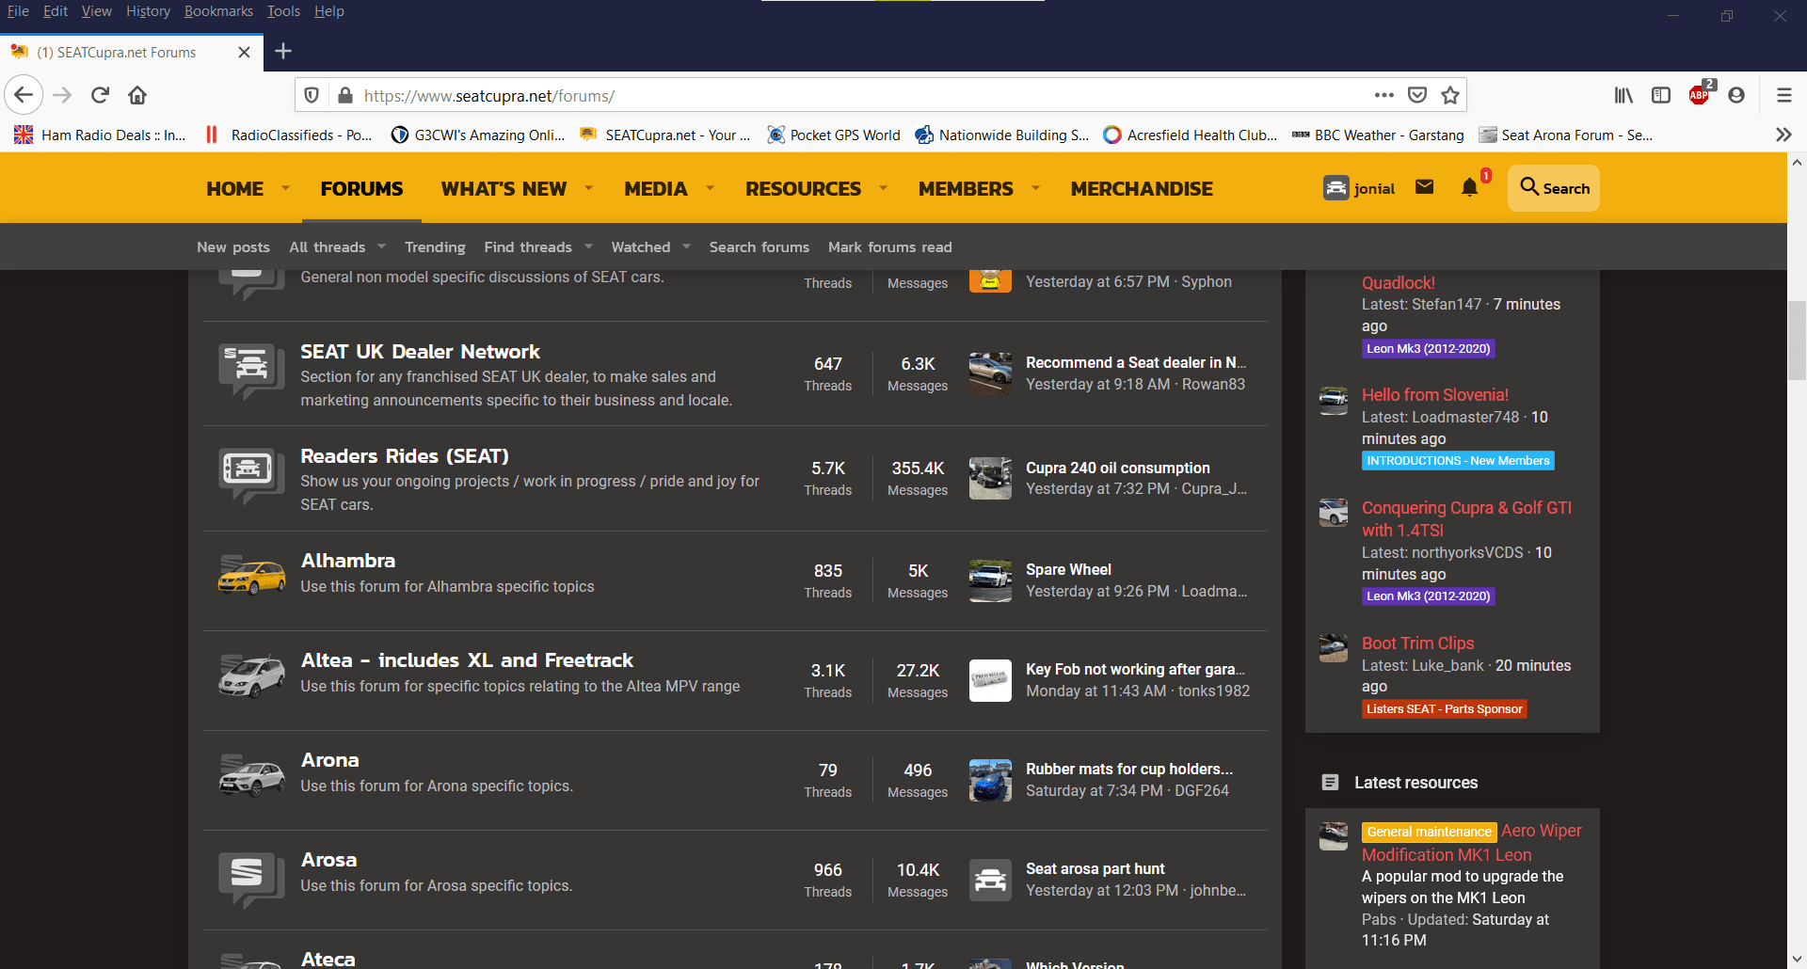1807x969 pixels.
Task: Click Key Fob thread avatar thumbnail
Action: [990, 680]
